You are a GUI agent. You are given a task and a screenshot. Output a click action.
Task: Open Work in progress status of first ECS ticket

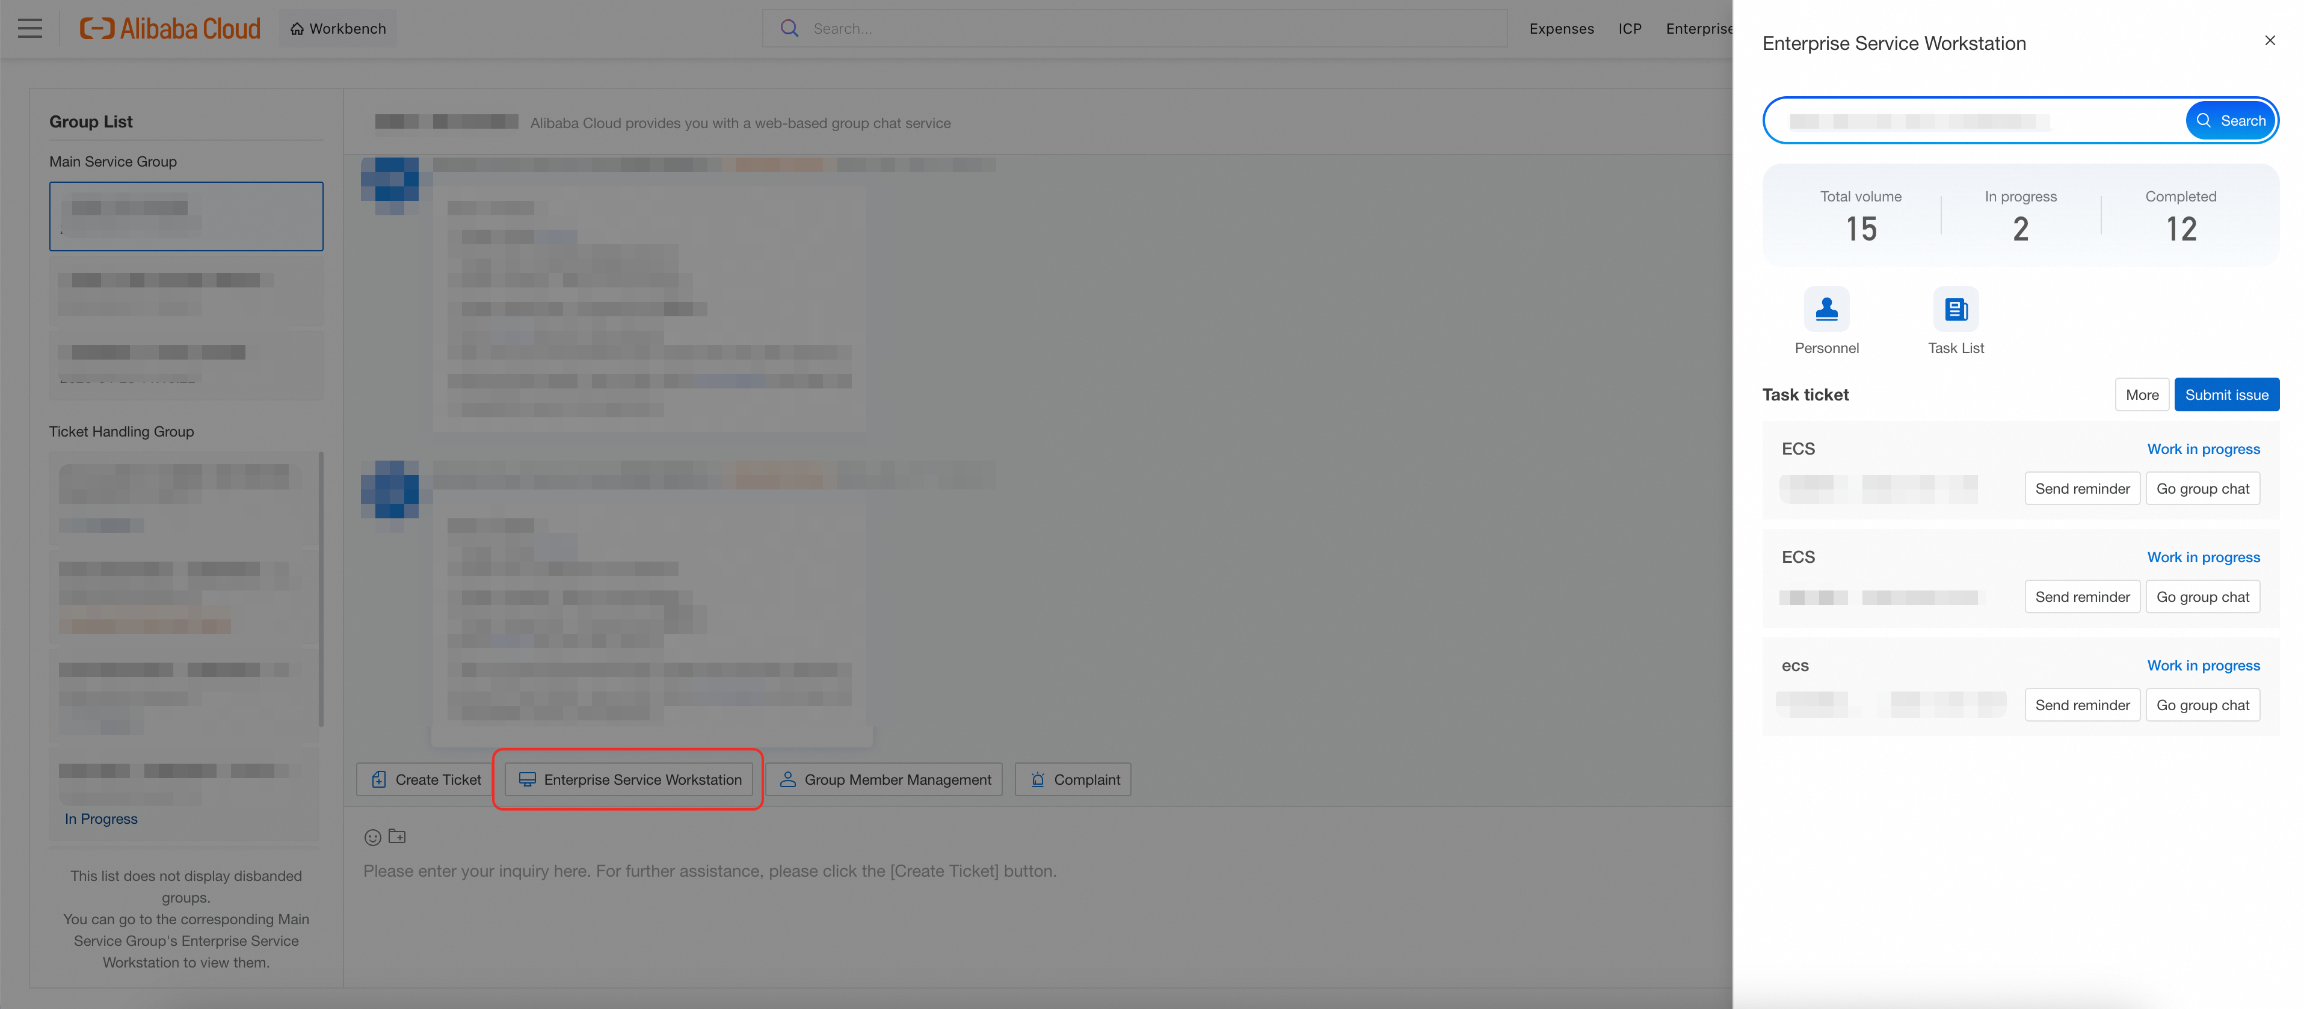pyautogui.click(x=2203, y=449)
